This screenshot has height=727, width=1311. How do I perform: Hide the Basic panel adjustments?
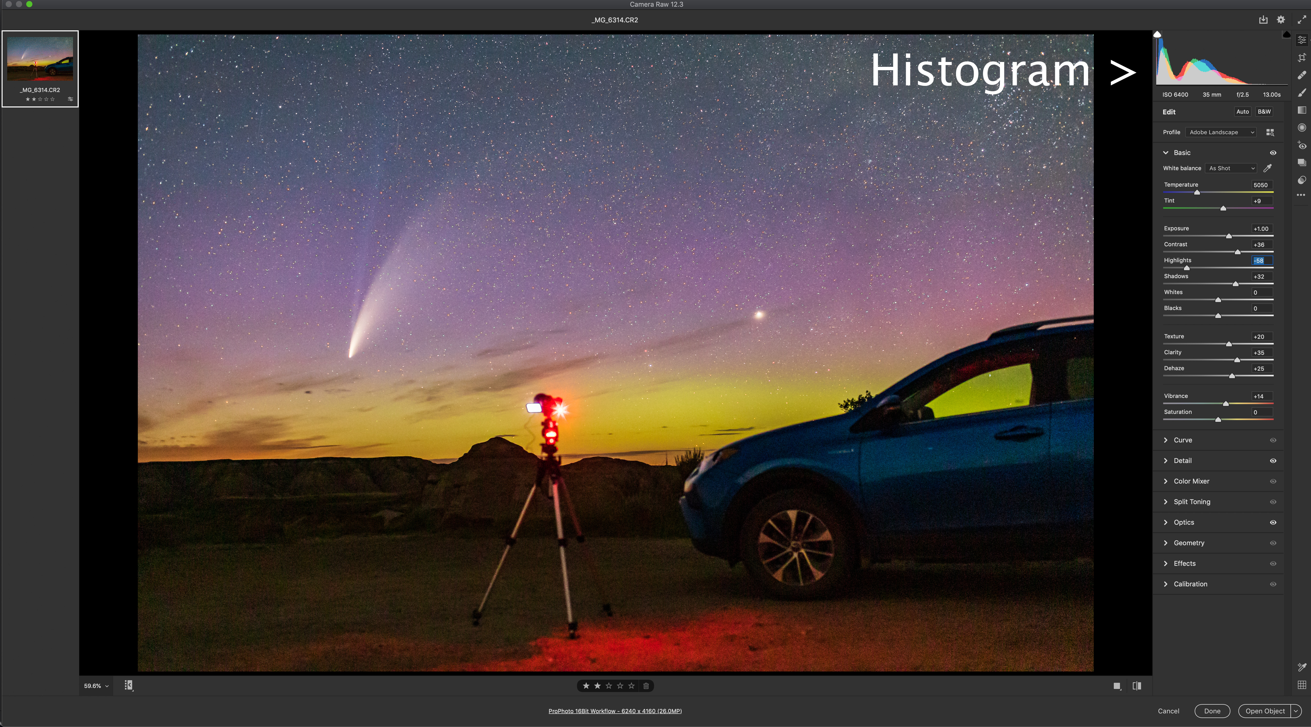1273,153
